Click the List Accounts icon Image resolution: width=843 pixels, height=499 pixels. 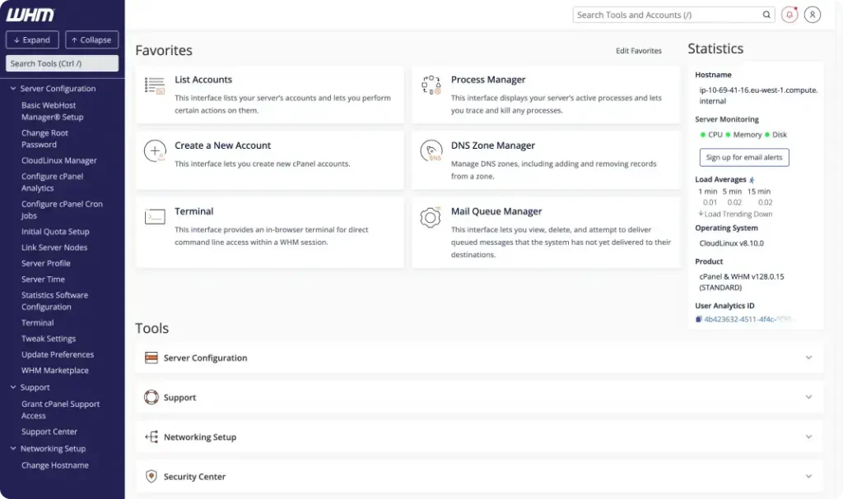[153, 85]
